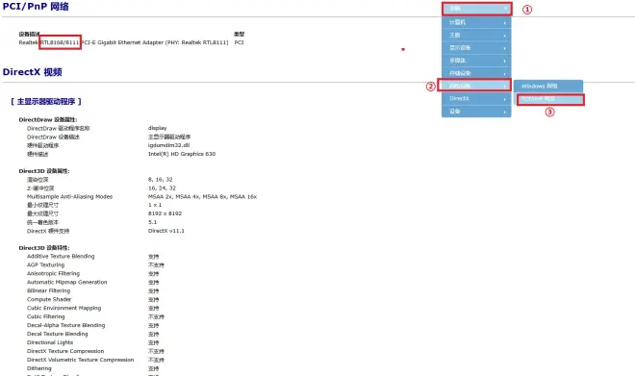This screenshot has width=635, height=376.
Task: Expand the 存储设备 menu entry
Action: coord(476,73)
